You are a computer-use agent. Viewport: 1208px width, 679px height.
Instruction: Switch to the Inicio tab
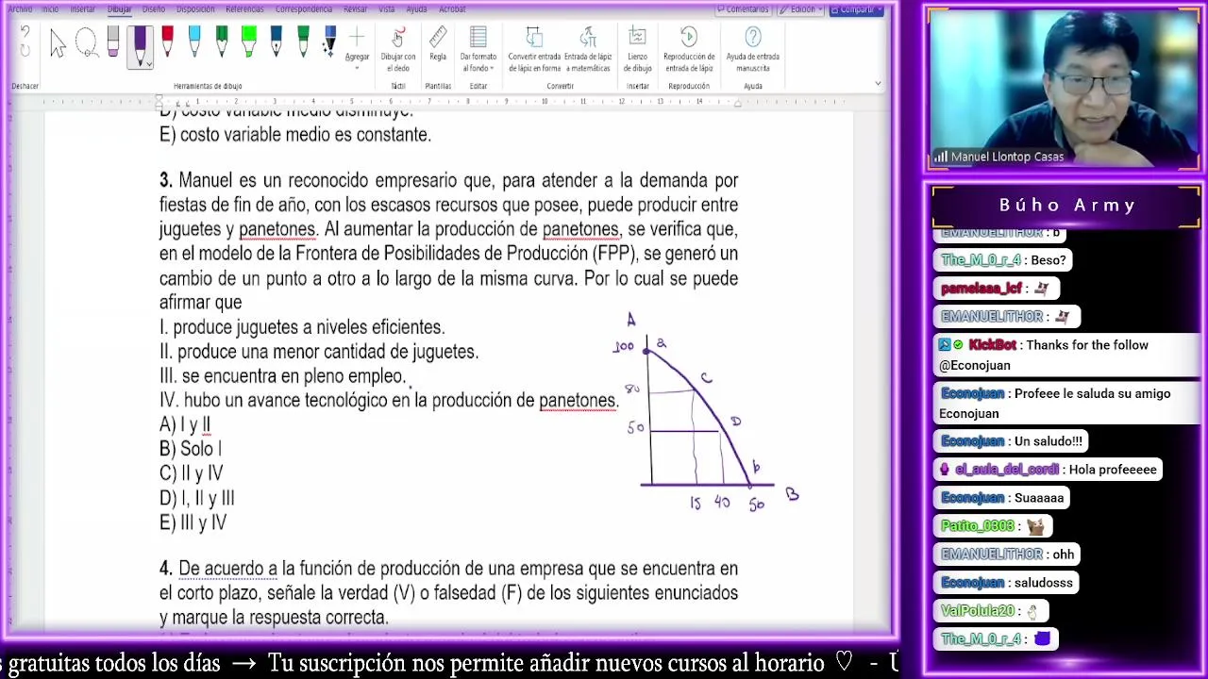tap(50, 9)
